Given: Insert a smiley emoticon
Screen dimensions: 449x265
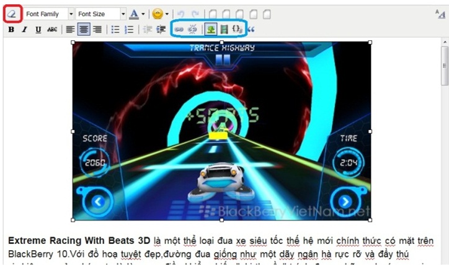Looking at the screenshot, I should tap(158, 14).
